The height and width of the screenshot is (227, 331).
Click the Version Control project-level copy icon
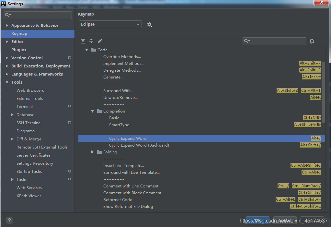click(70, 58)
